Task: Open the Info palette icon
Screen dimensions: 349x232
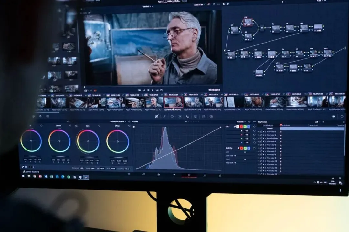Action: pyautogui.click(x=342, y=117)
